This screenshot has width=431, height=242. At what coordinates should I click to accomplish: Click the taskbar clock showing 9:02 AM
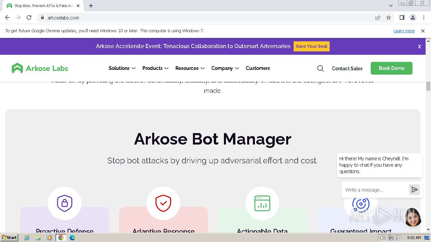coord(414,238)
